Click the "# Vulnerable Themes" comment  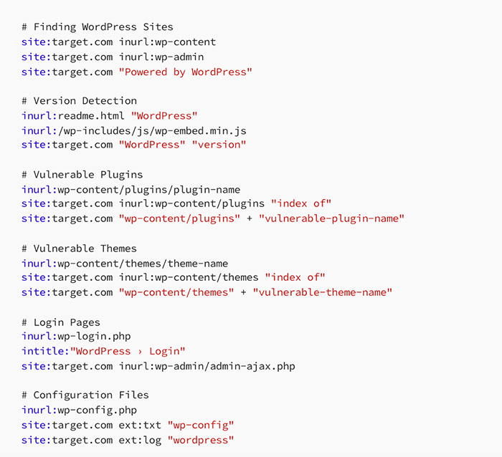coord(79,249)
